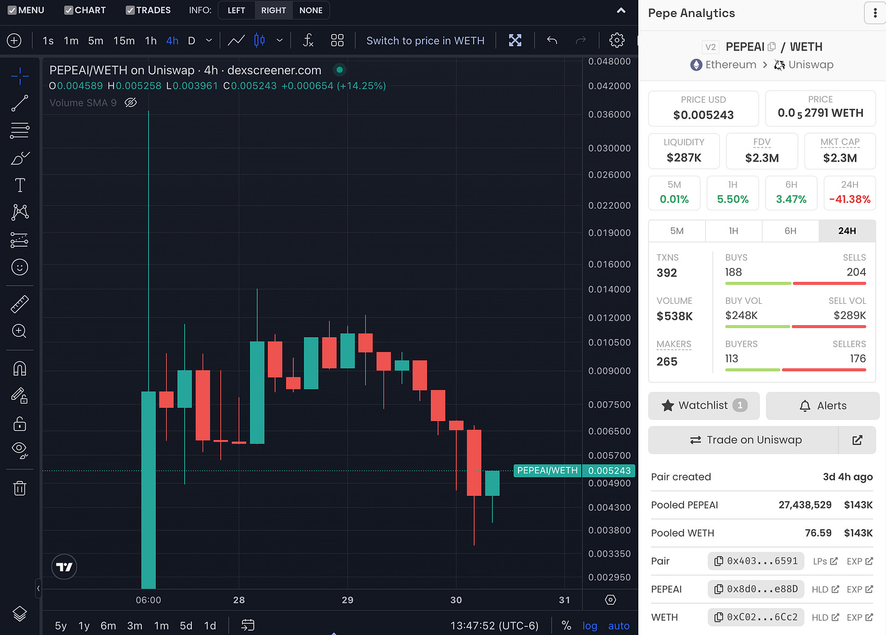Select the ruler measure tool
Viewport: 886px width, 635px height.
tap(19, 304)
